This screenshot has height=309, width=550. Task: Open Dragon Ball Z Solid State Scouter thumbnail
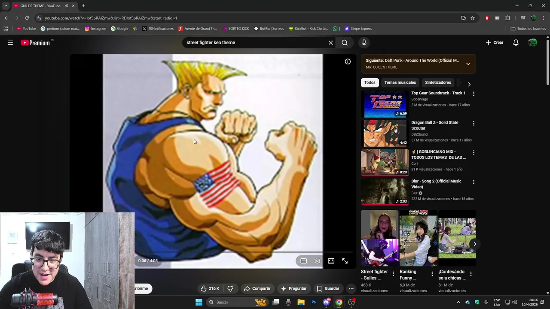coord(385,133)
